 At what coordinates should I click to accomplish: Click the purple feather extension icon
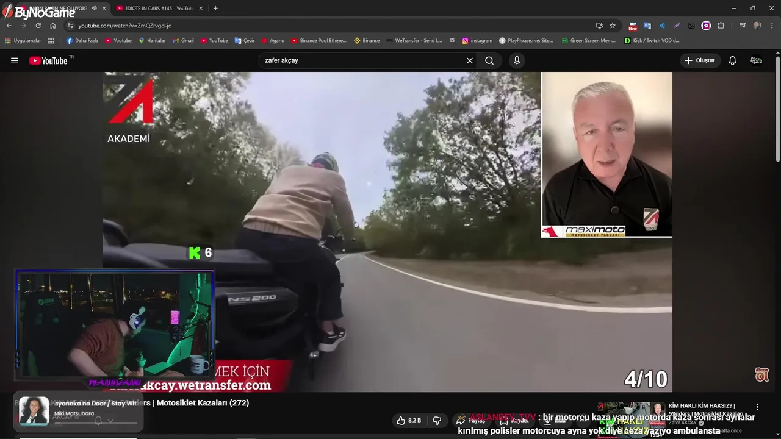click(677, 26)
